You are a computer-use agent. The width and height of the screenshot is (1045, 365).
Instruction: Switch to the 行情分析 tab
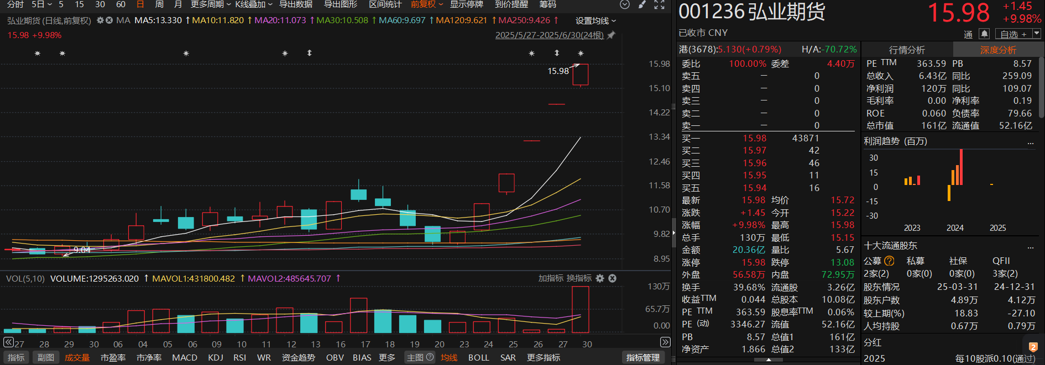[x=907, y=50]
